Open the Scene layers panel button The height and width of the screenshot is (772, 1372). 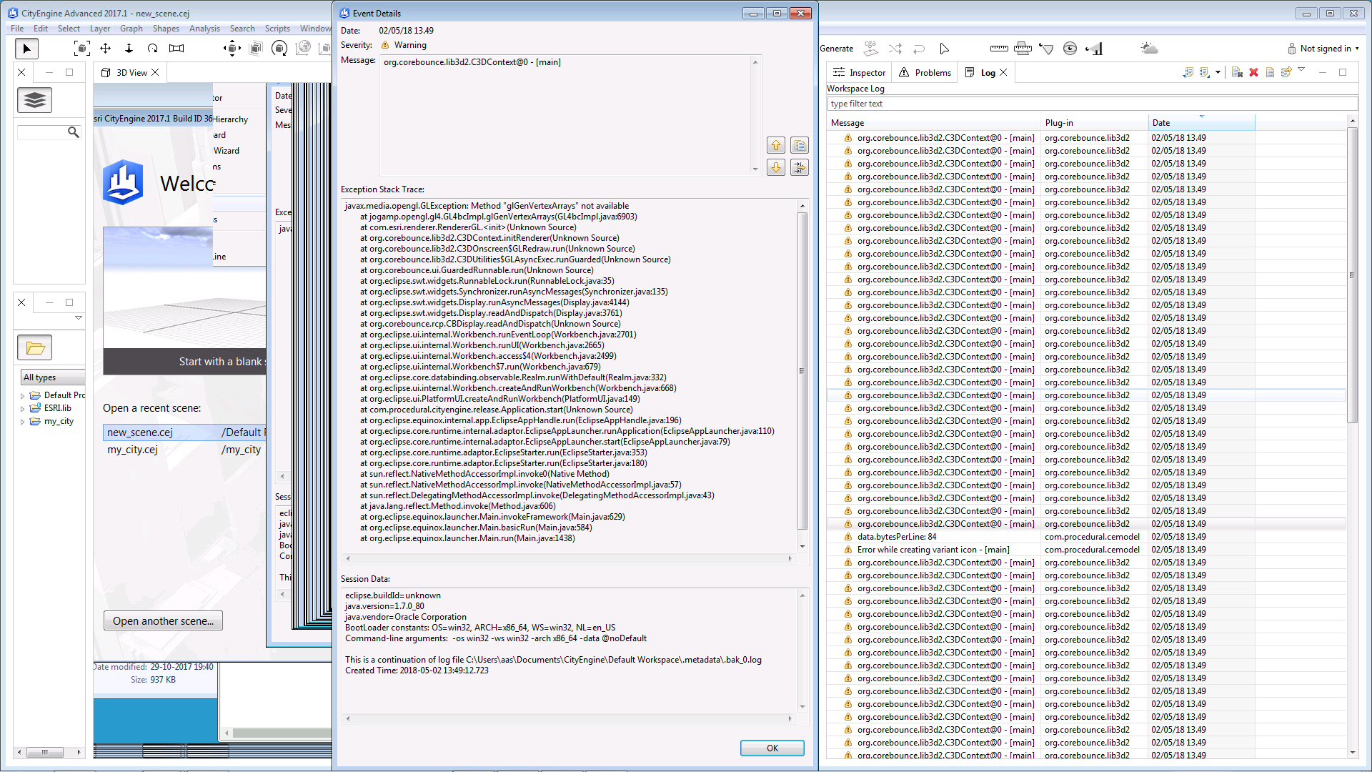pos(34,100)
